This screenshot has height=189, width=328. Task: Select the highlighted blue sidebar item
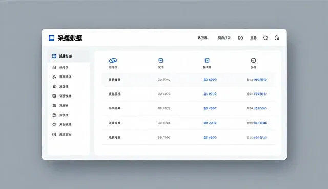(x=69, y=56)
